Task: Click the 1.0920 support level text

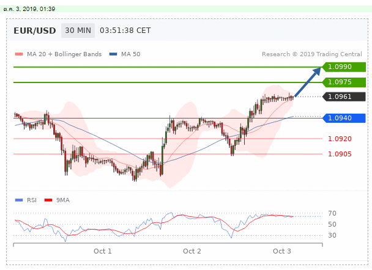Action: [x=340, y=139]
